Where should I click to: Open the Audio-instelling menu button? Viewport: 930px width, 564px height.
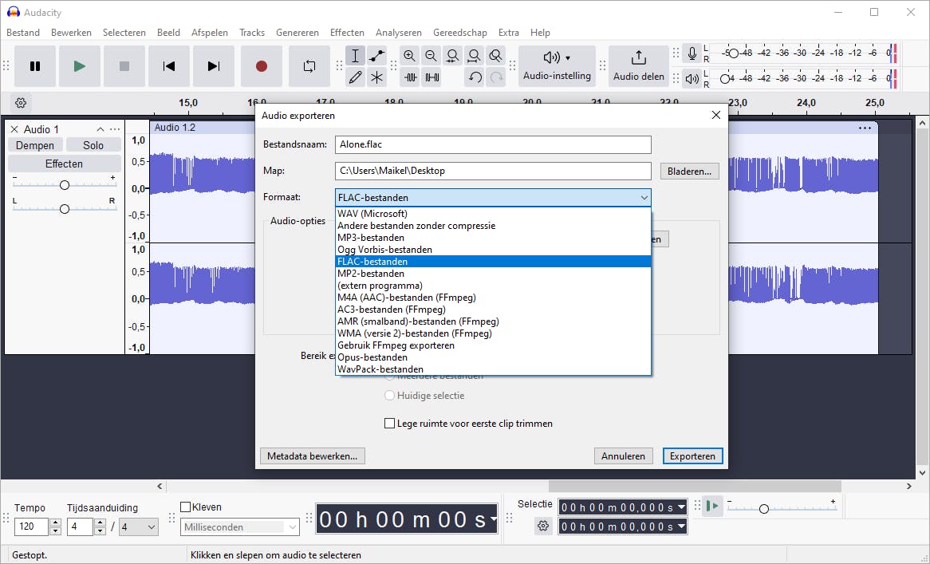(x=557, y=66)
